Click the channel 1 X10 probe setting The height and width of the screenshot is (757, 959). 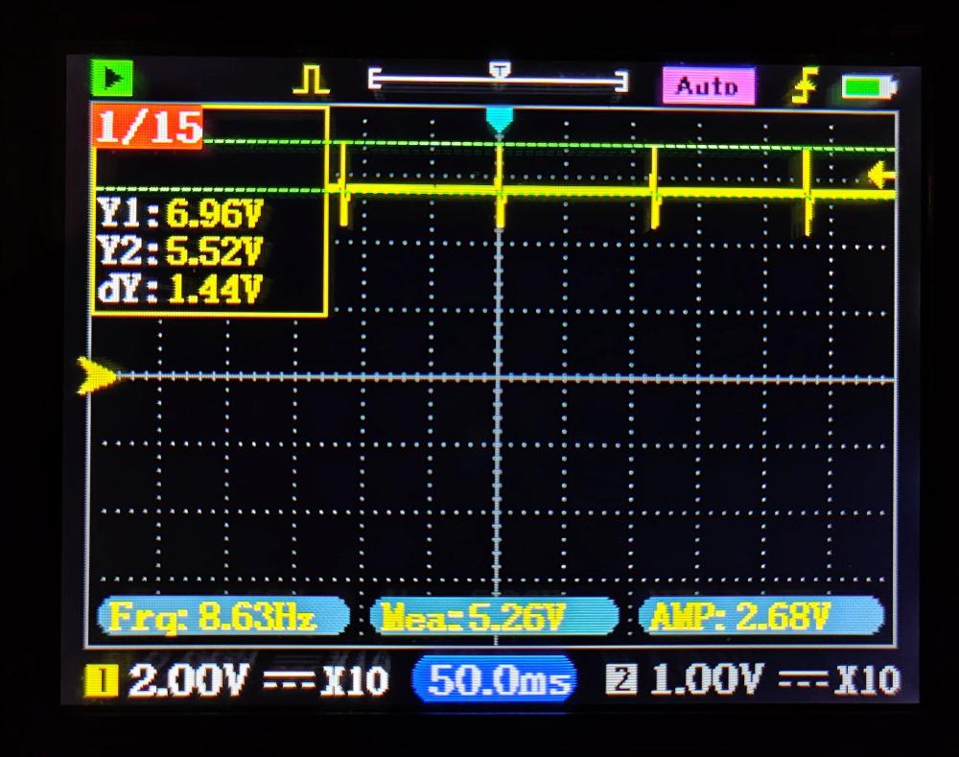click(354, 681)
